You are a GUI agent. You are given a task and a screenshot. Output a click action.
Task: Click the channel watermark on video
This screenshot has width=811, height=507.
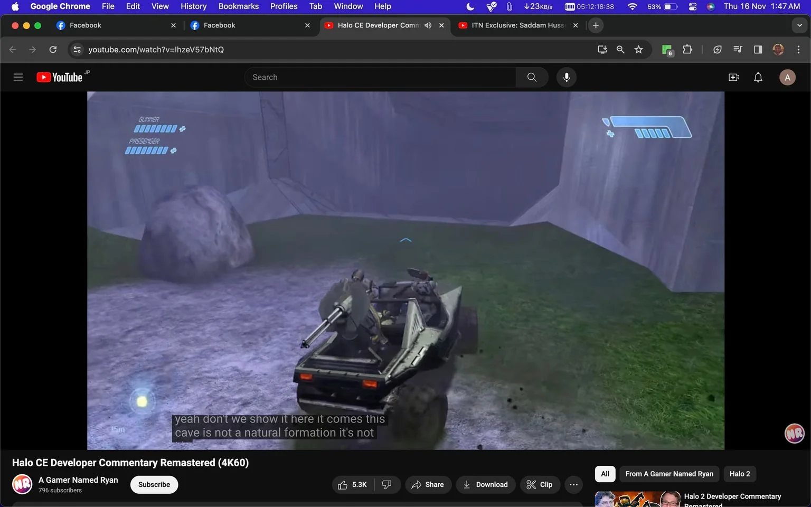[794, 434]
